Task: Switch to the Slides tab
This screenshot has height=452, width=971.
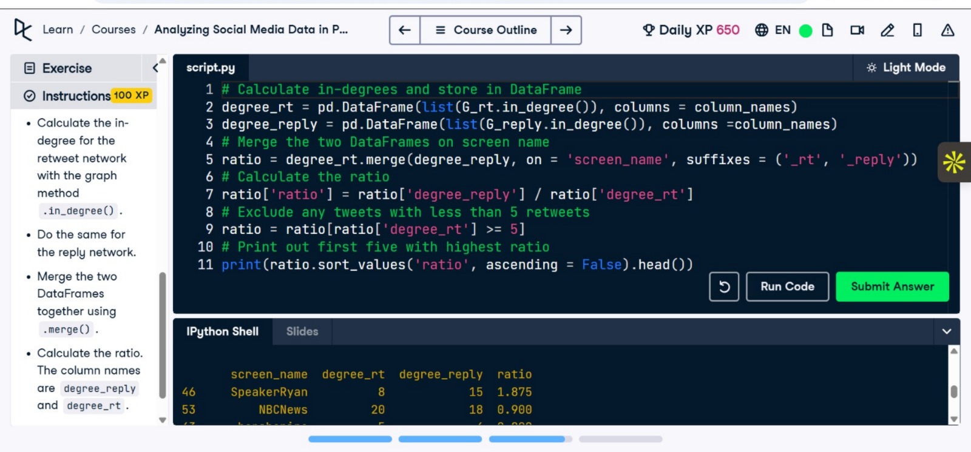Action: click(x=302, y=331)
